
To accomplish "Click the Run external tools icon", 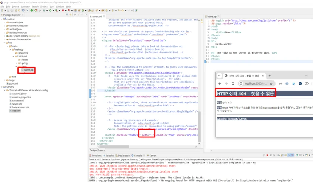I will 57,10.
